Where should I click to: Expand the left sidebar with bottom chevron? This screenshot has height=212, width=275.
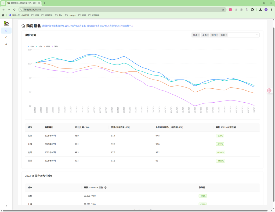[6, 206]
